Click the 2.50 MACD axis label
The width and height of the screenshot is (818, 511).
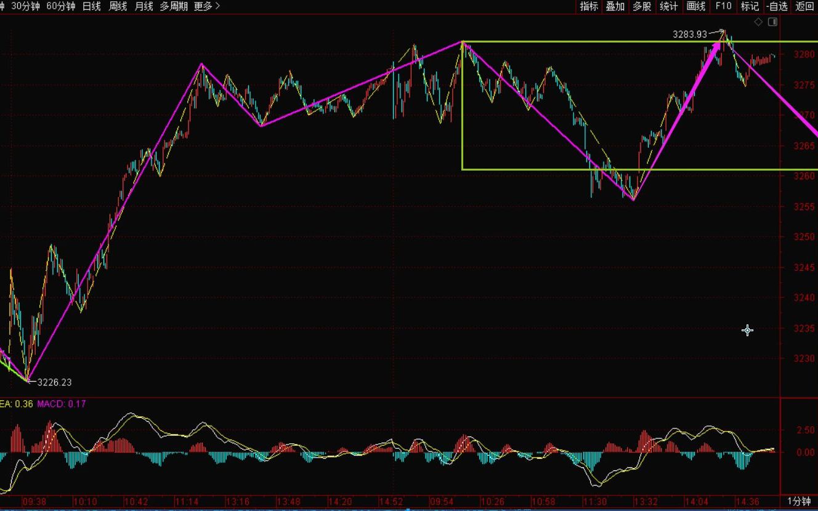coord(804,430)
